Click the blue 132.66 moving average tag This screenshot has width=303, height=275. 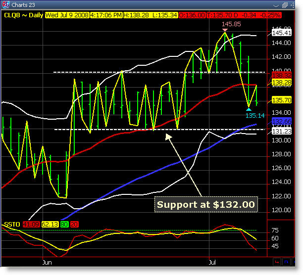282,121
